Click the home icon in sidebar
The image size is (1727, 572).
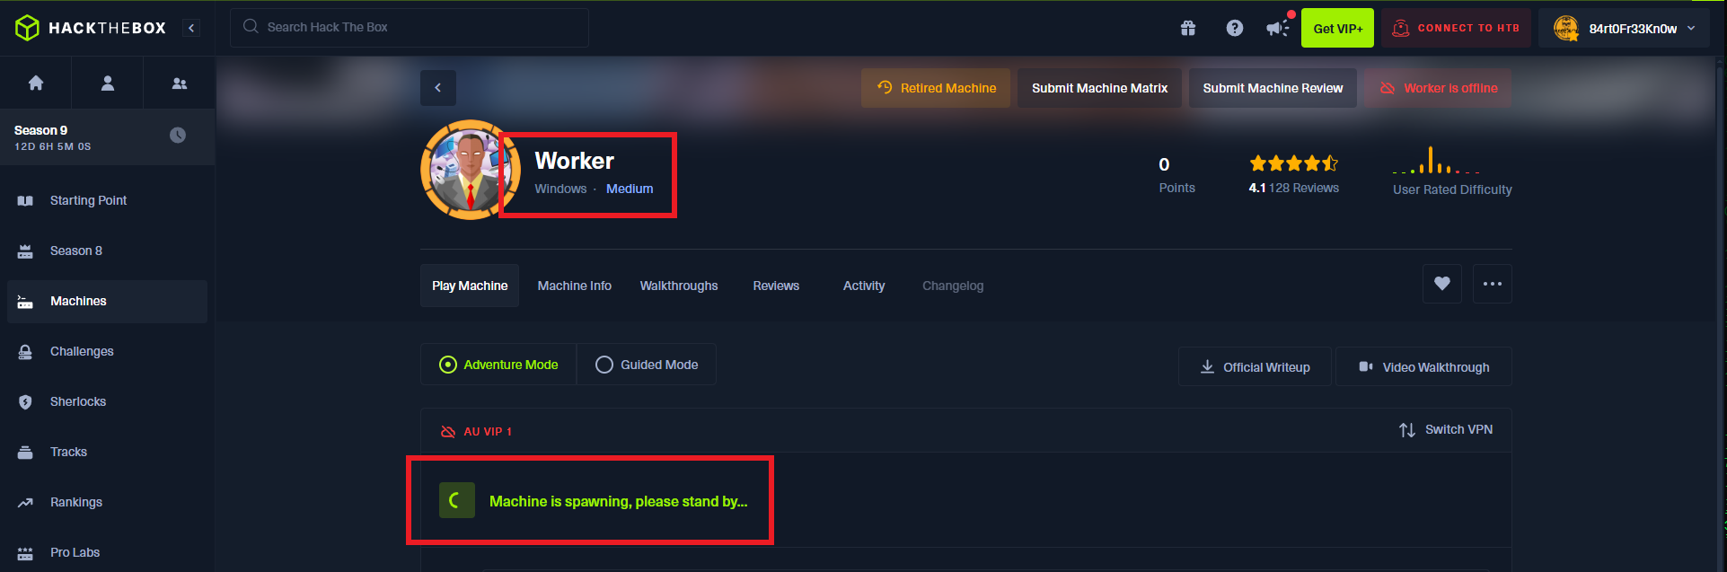(x=36, y=83)
